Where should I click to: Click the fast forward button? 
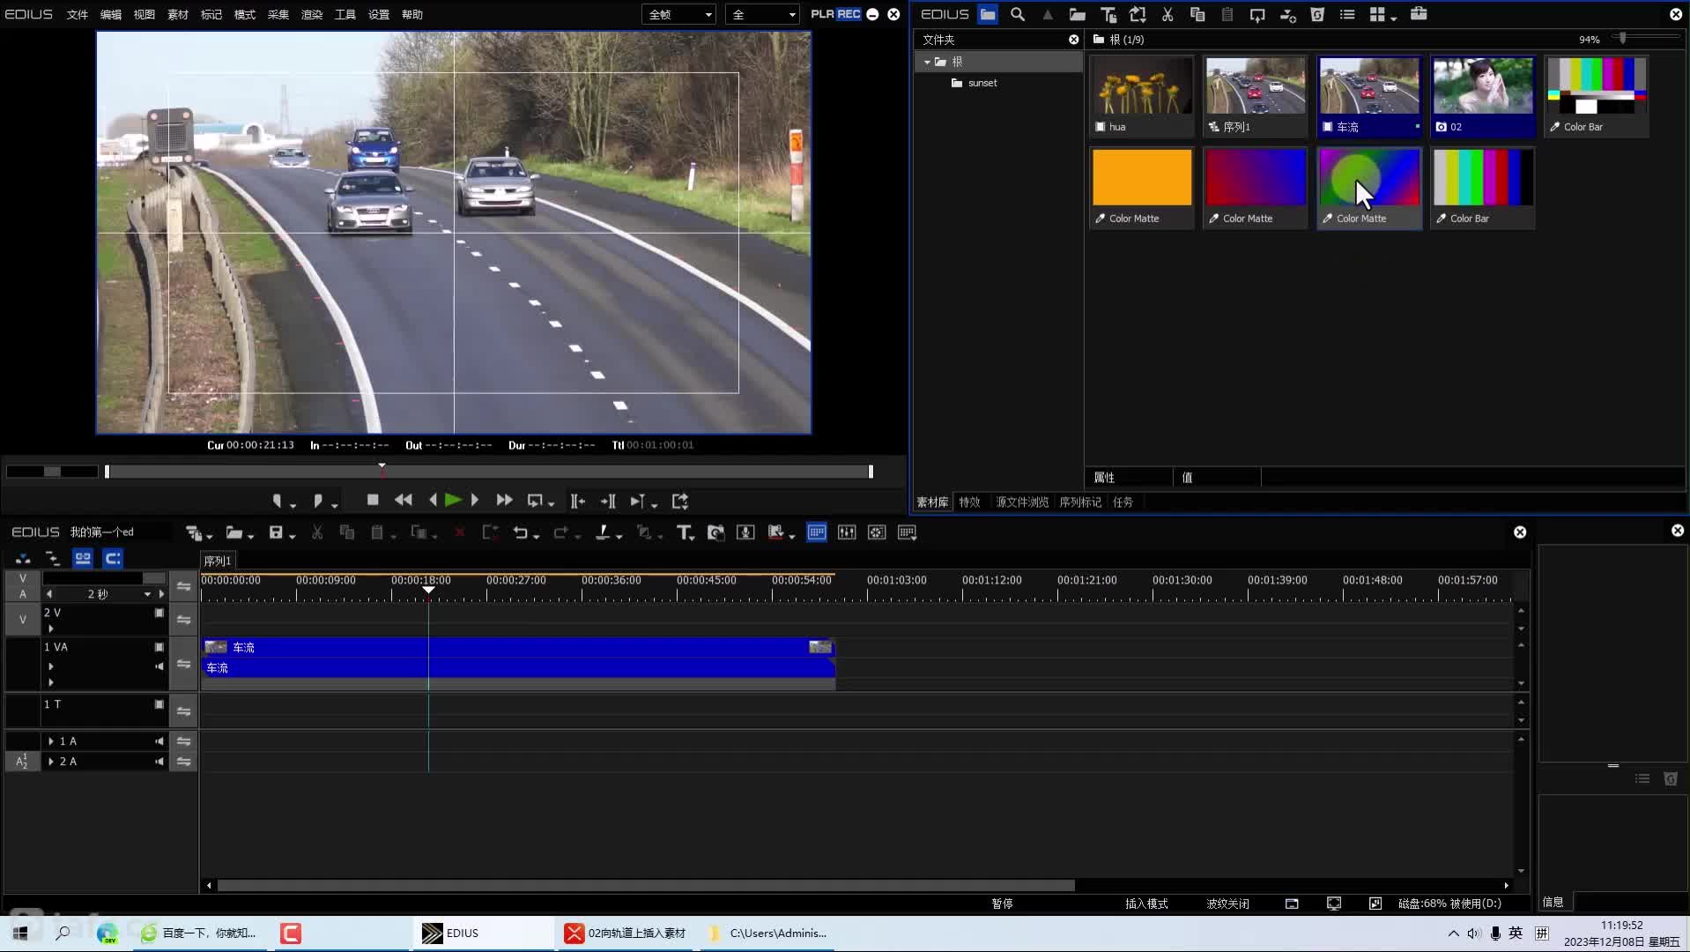504,501
